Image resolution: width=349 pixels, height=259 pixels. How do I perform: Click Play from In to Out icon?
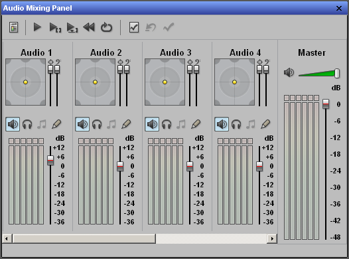point(55,27)
